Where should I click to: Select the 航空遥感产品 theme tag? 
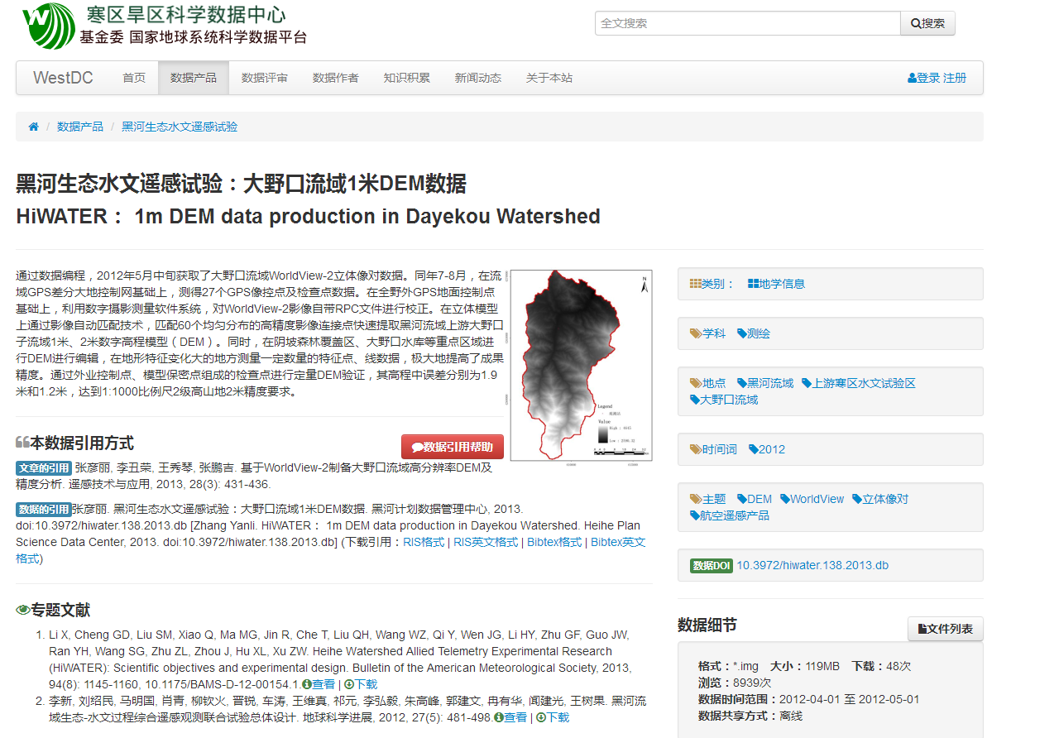[x=730, y=515]
